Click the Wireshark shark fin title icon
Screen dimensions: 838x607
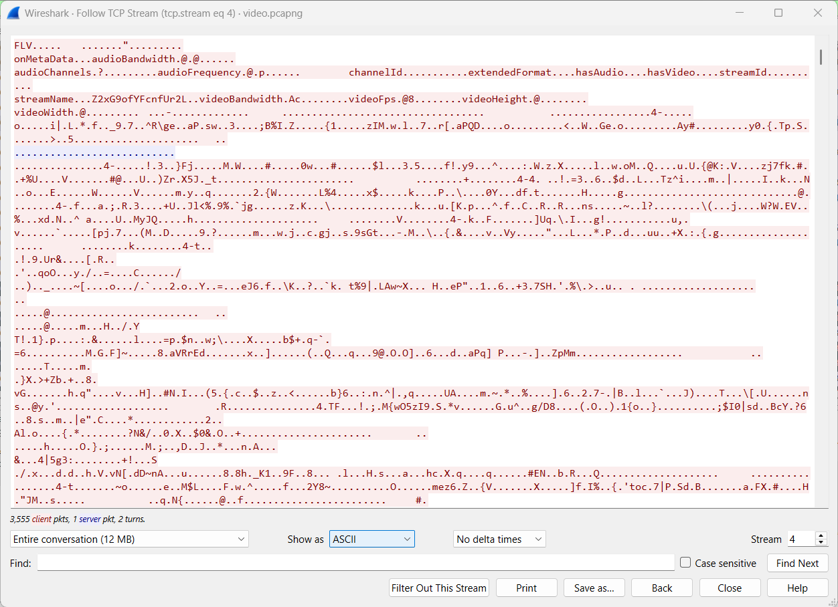[13, 13]
